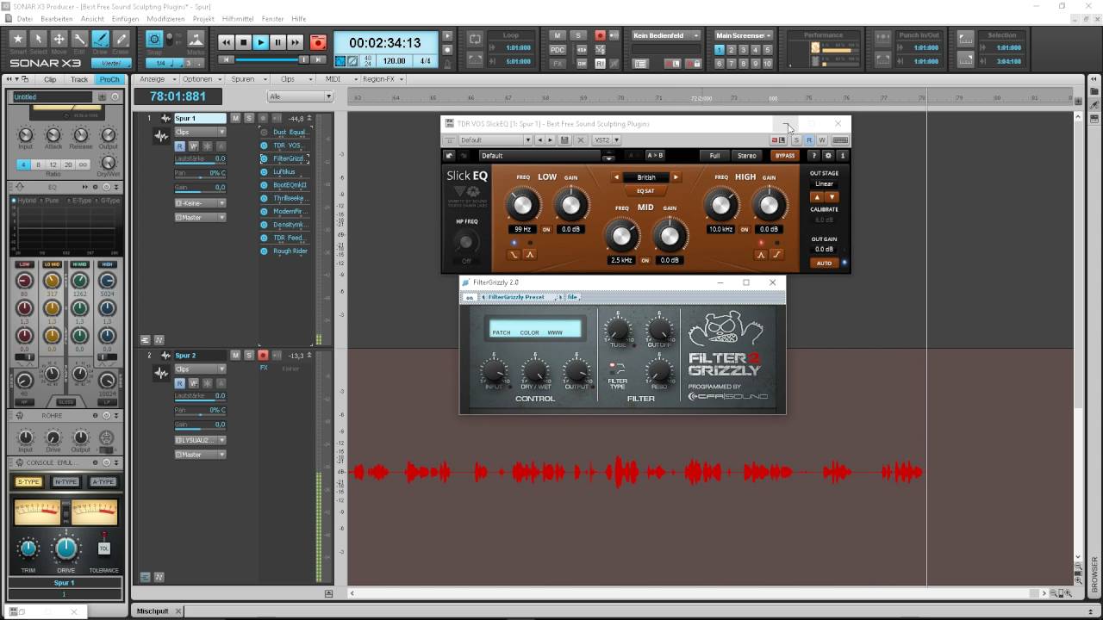1103x620 pixels.
Task: Delete preset with X in SlickEQ toolbar
Action: coord(580,139)
